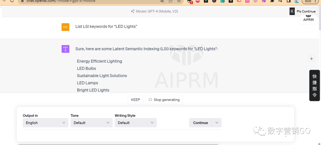Open the share icon in the address bar
Viewport: 321px width, 145px height.
pyautogui.click(x=171, y=1)
